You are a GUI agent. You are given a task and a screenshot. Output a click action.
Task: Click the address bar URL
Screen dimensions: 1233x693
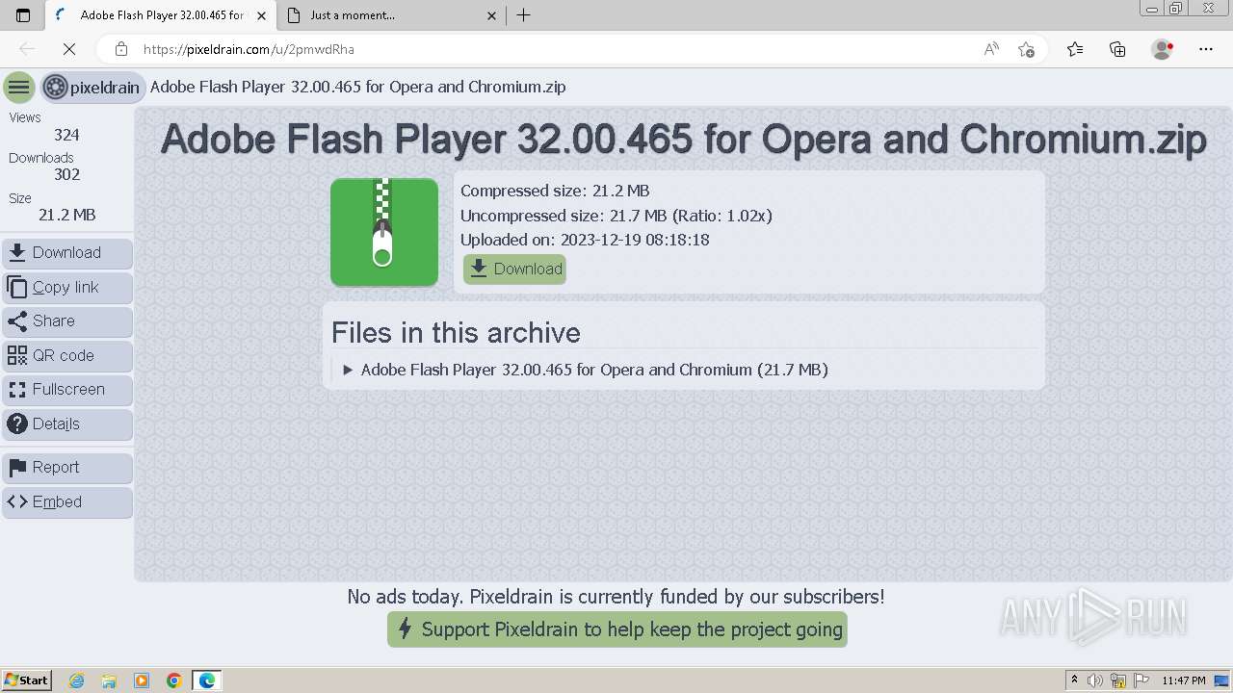coord(249,49)
